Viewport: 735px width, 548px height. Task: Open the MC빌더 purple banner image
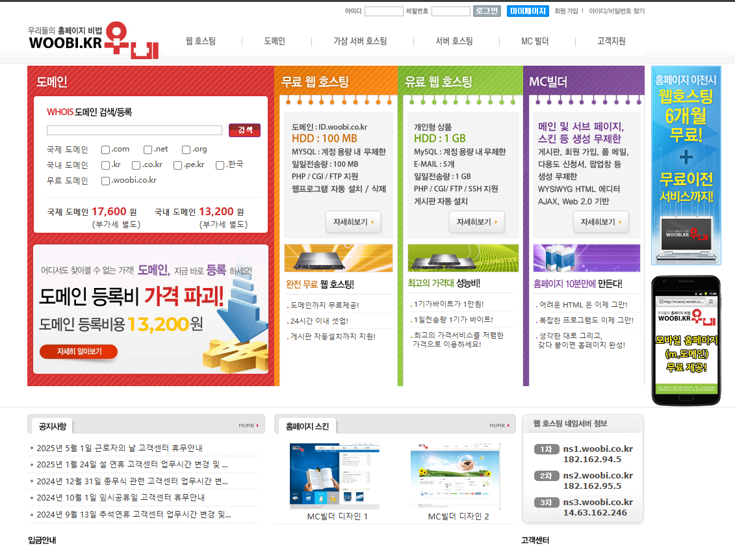click(x=586, y=258)
